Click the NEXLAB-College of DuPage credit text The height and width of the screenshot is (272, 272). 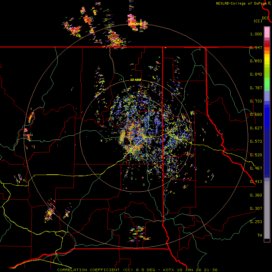click(x=241, y=3)
